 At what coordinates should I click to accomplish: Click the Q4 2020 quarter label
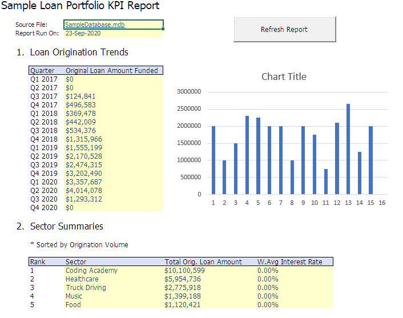pos(44,208)
